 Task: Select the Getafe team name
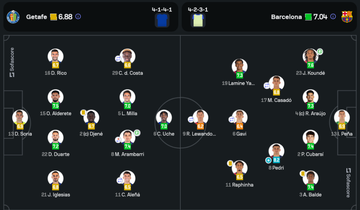tap(36, 17)
